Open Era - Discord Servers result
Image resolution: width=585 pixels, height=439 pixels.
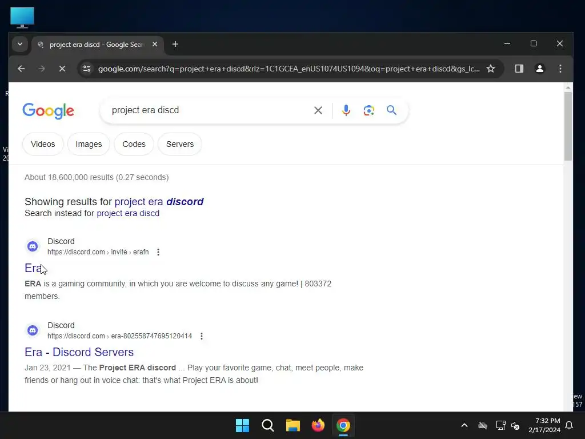pos(79,352)
